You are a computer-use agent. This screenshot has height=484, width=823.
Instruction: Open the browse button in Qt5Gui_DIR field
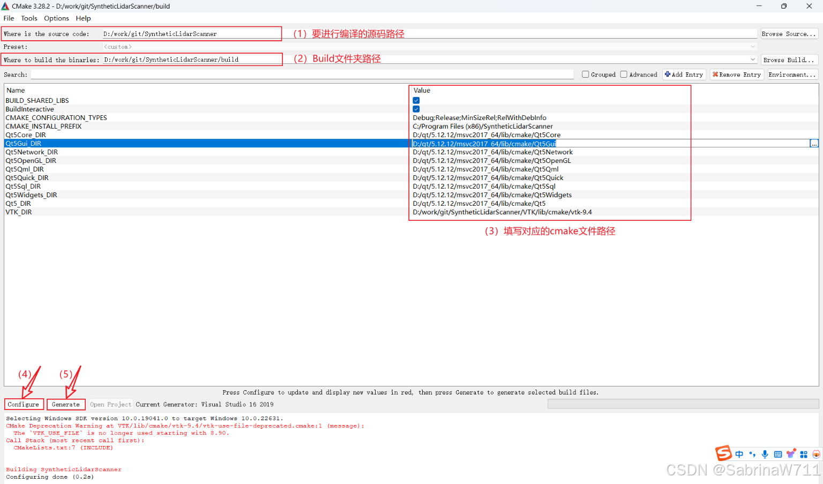pos(814,143)
